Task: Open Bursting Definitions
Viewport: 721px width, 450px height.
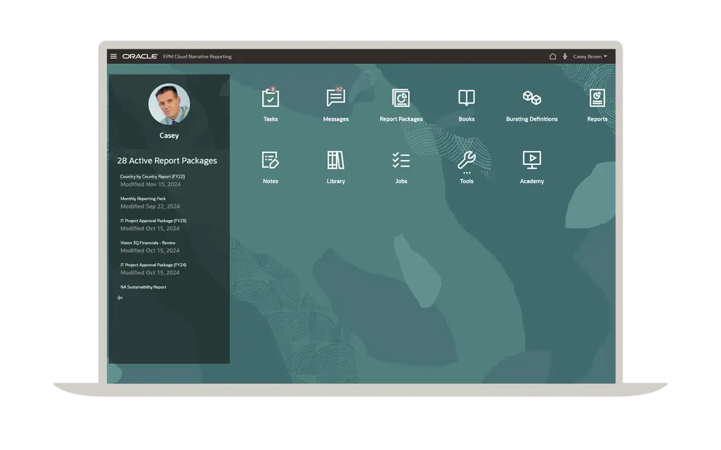Action: pos(531,98)
